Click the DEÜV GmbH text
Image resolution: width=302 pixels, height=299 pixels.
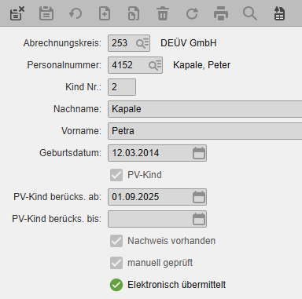(x=189, y=43)
